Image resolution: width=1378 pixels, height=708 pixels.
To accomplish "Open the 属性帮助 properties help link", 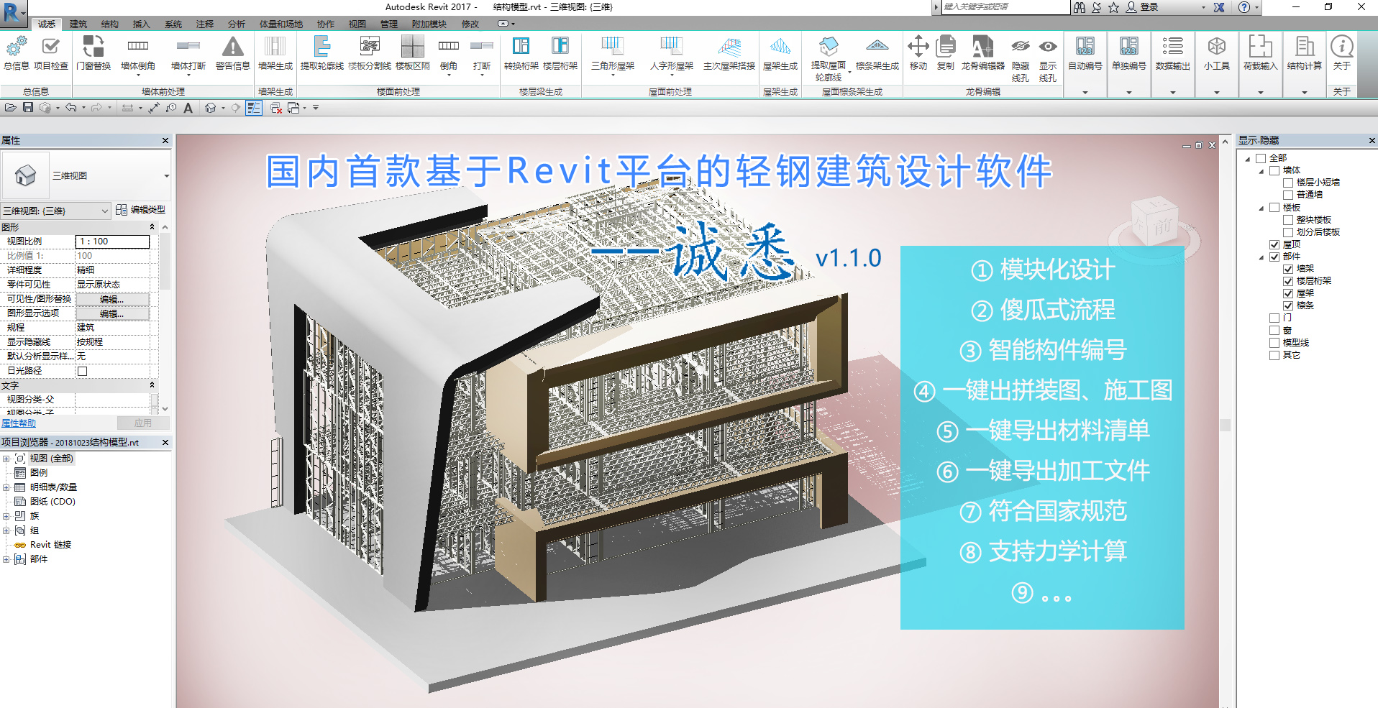I will coord(19,423).
